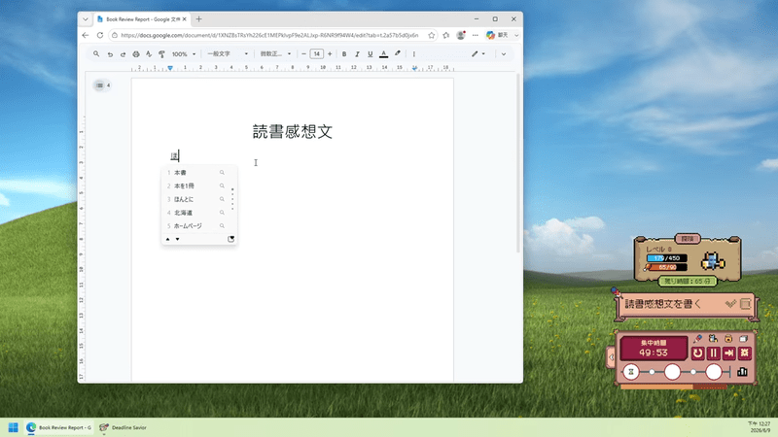Open the Windows Start menu

(14, 427)
